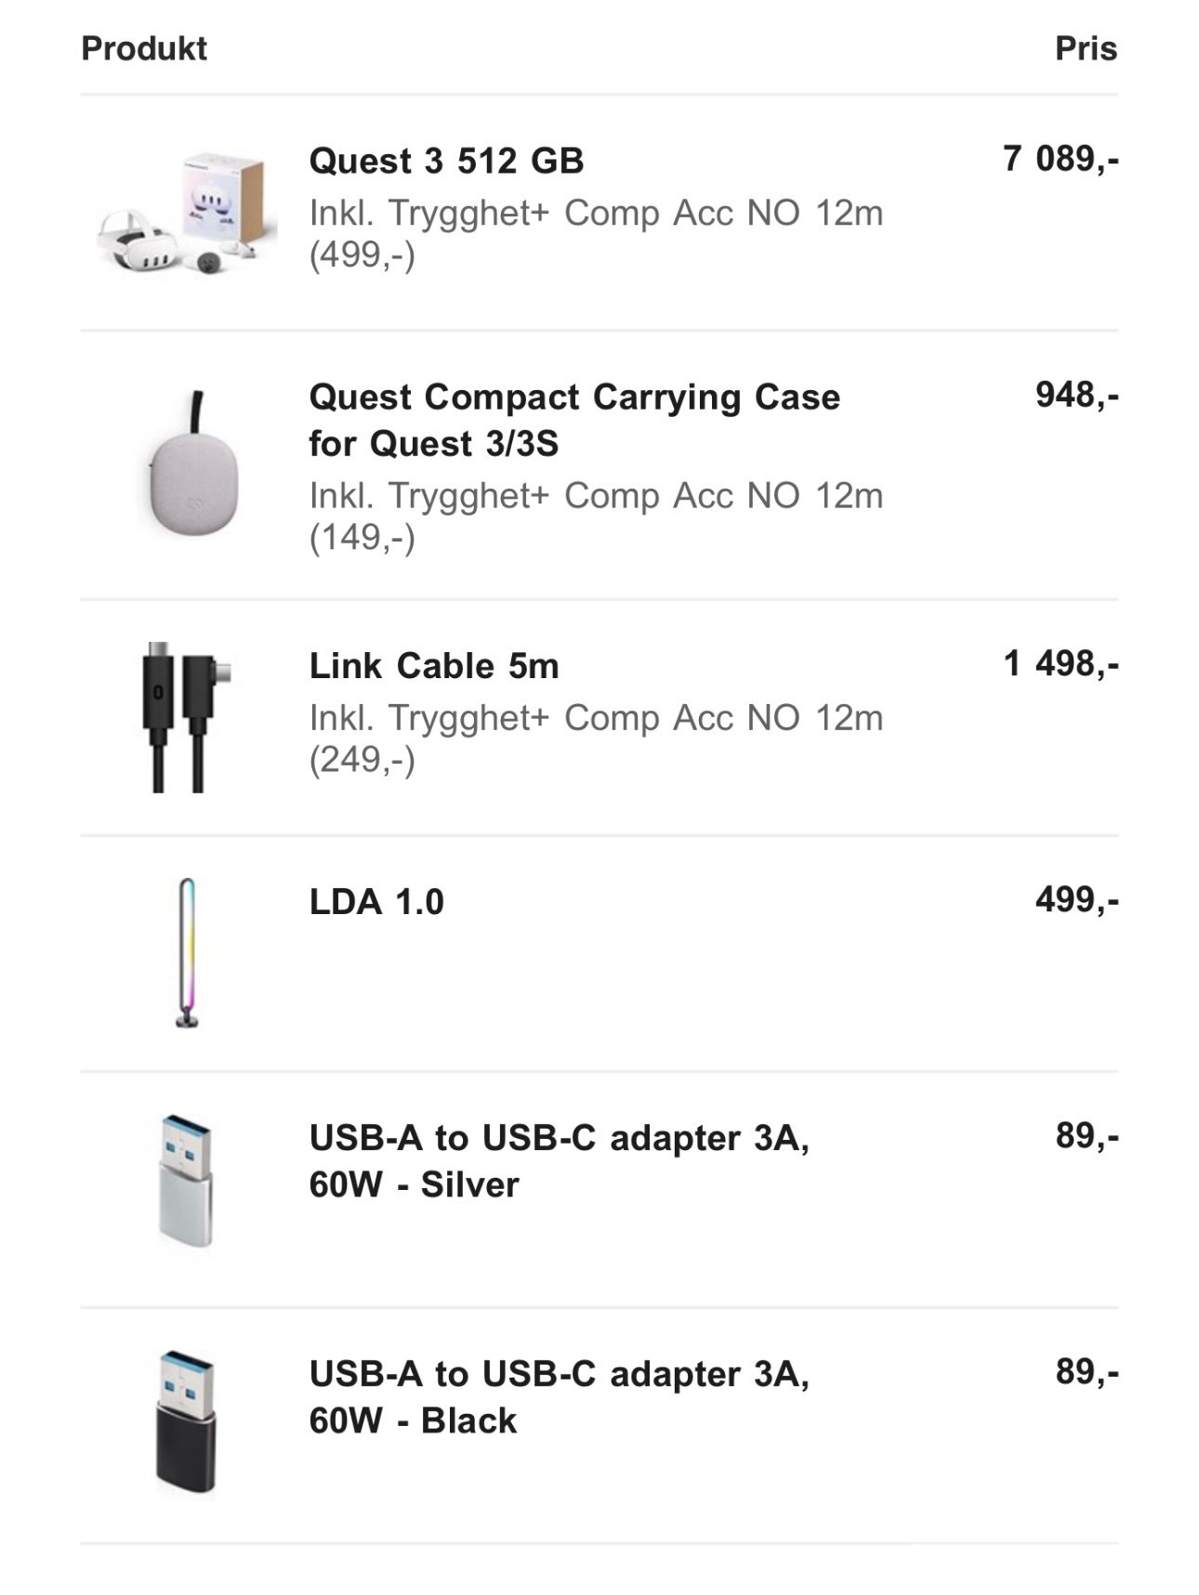Click the Trygghet+ (249,-) insurance text
1199x1595 pixels.
596,739
